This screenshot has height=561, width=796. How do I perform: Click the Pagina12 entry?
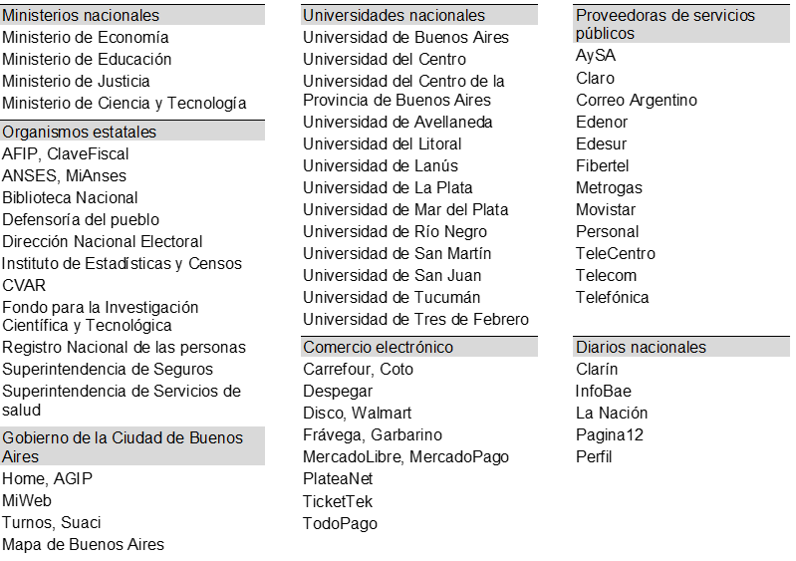click(x=610, y=435)
